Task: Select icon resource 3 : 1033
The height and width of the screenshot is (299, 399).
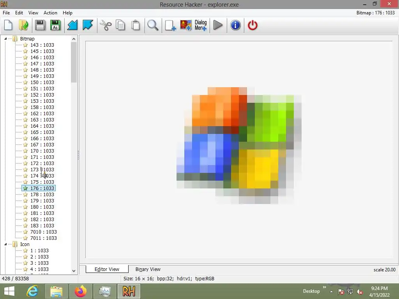Action: pos(39,263)
